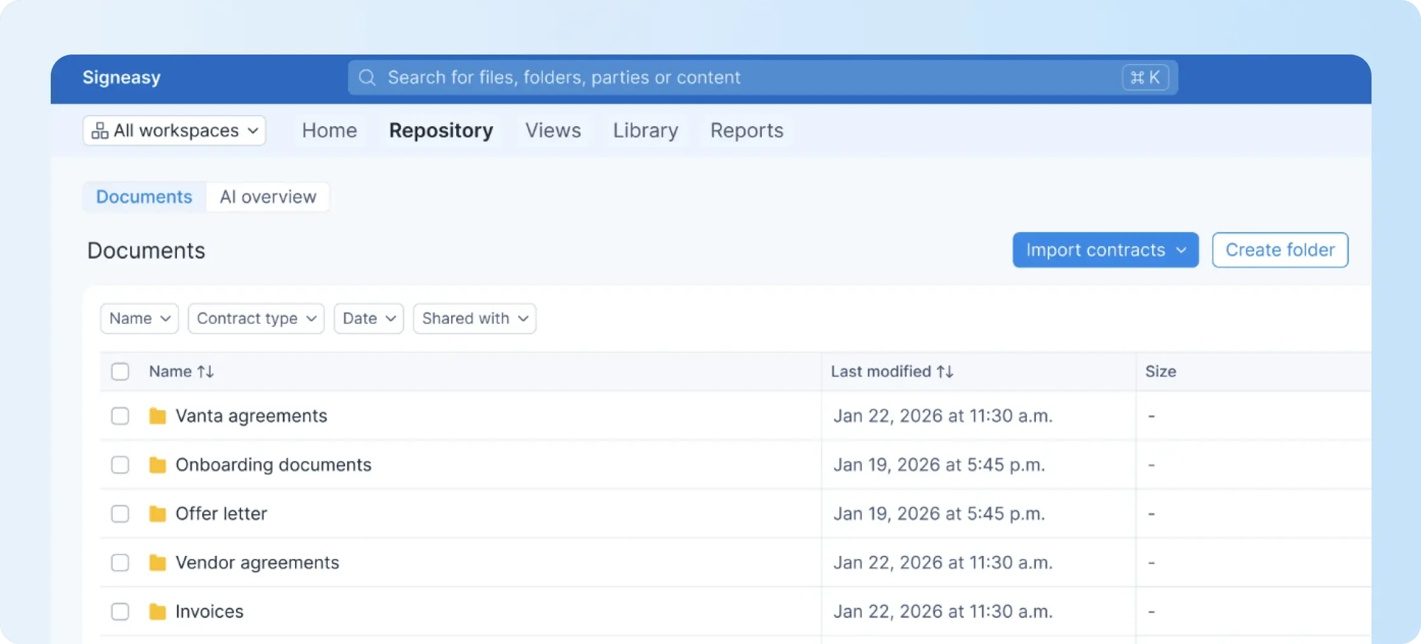Open the Name filter dropdown
The width and height of the screenshot is (1421, 644).
point(140,318)
